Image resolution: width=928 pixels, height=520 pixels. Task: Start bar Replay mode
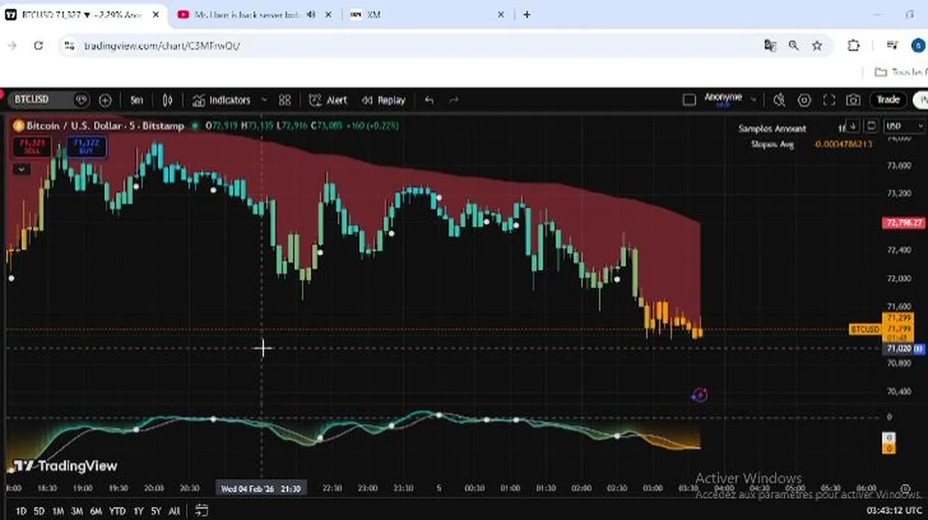[384, 100]
